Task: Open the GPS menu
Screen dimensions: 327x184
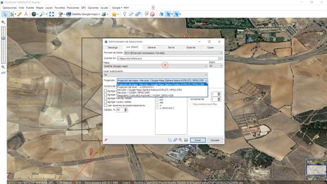Action: (x=83, y=8)
